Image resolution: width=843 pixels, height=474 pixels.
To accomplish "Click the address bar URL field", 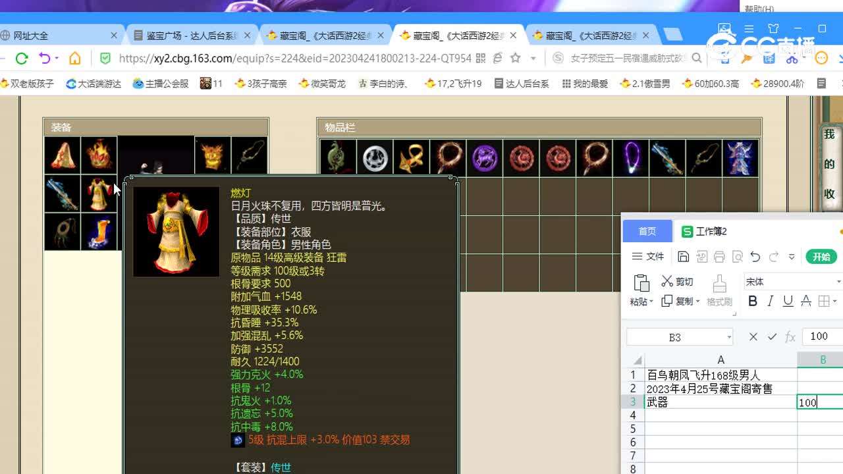I will tap(295, 59).
